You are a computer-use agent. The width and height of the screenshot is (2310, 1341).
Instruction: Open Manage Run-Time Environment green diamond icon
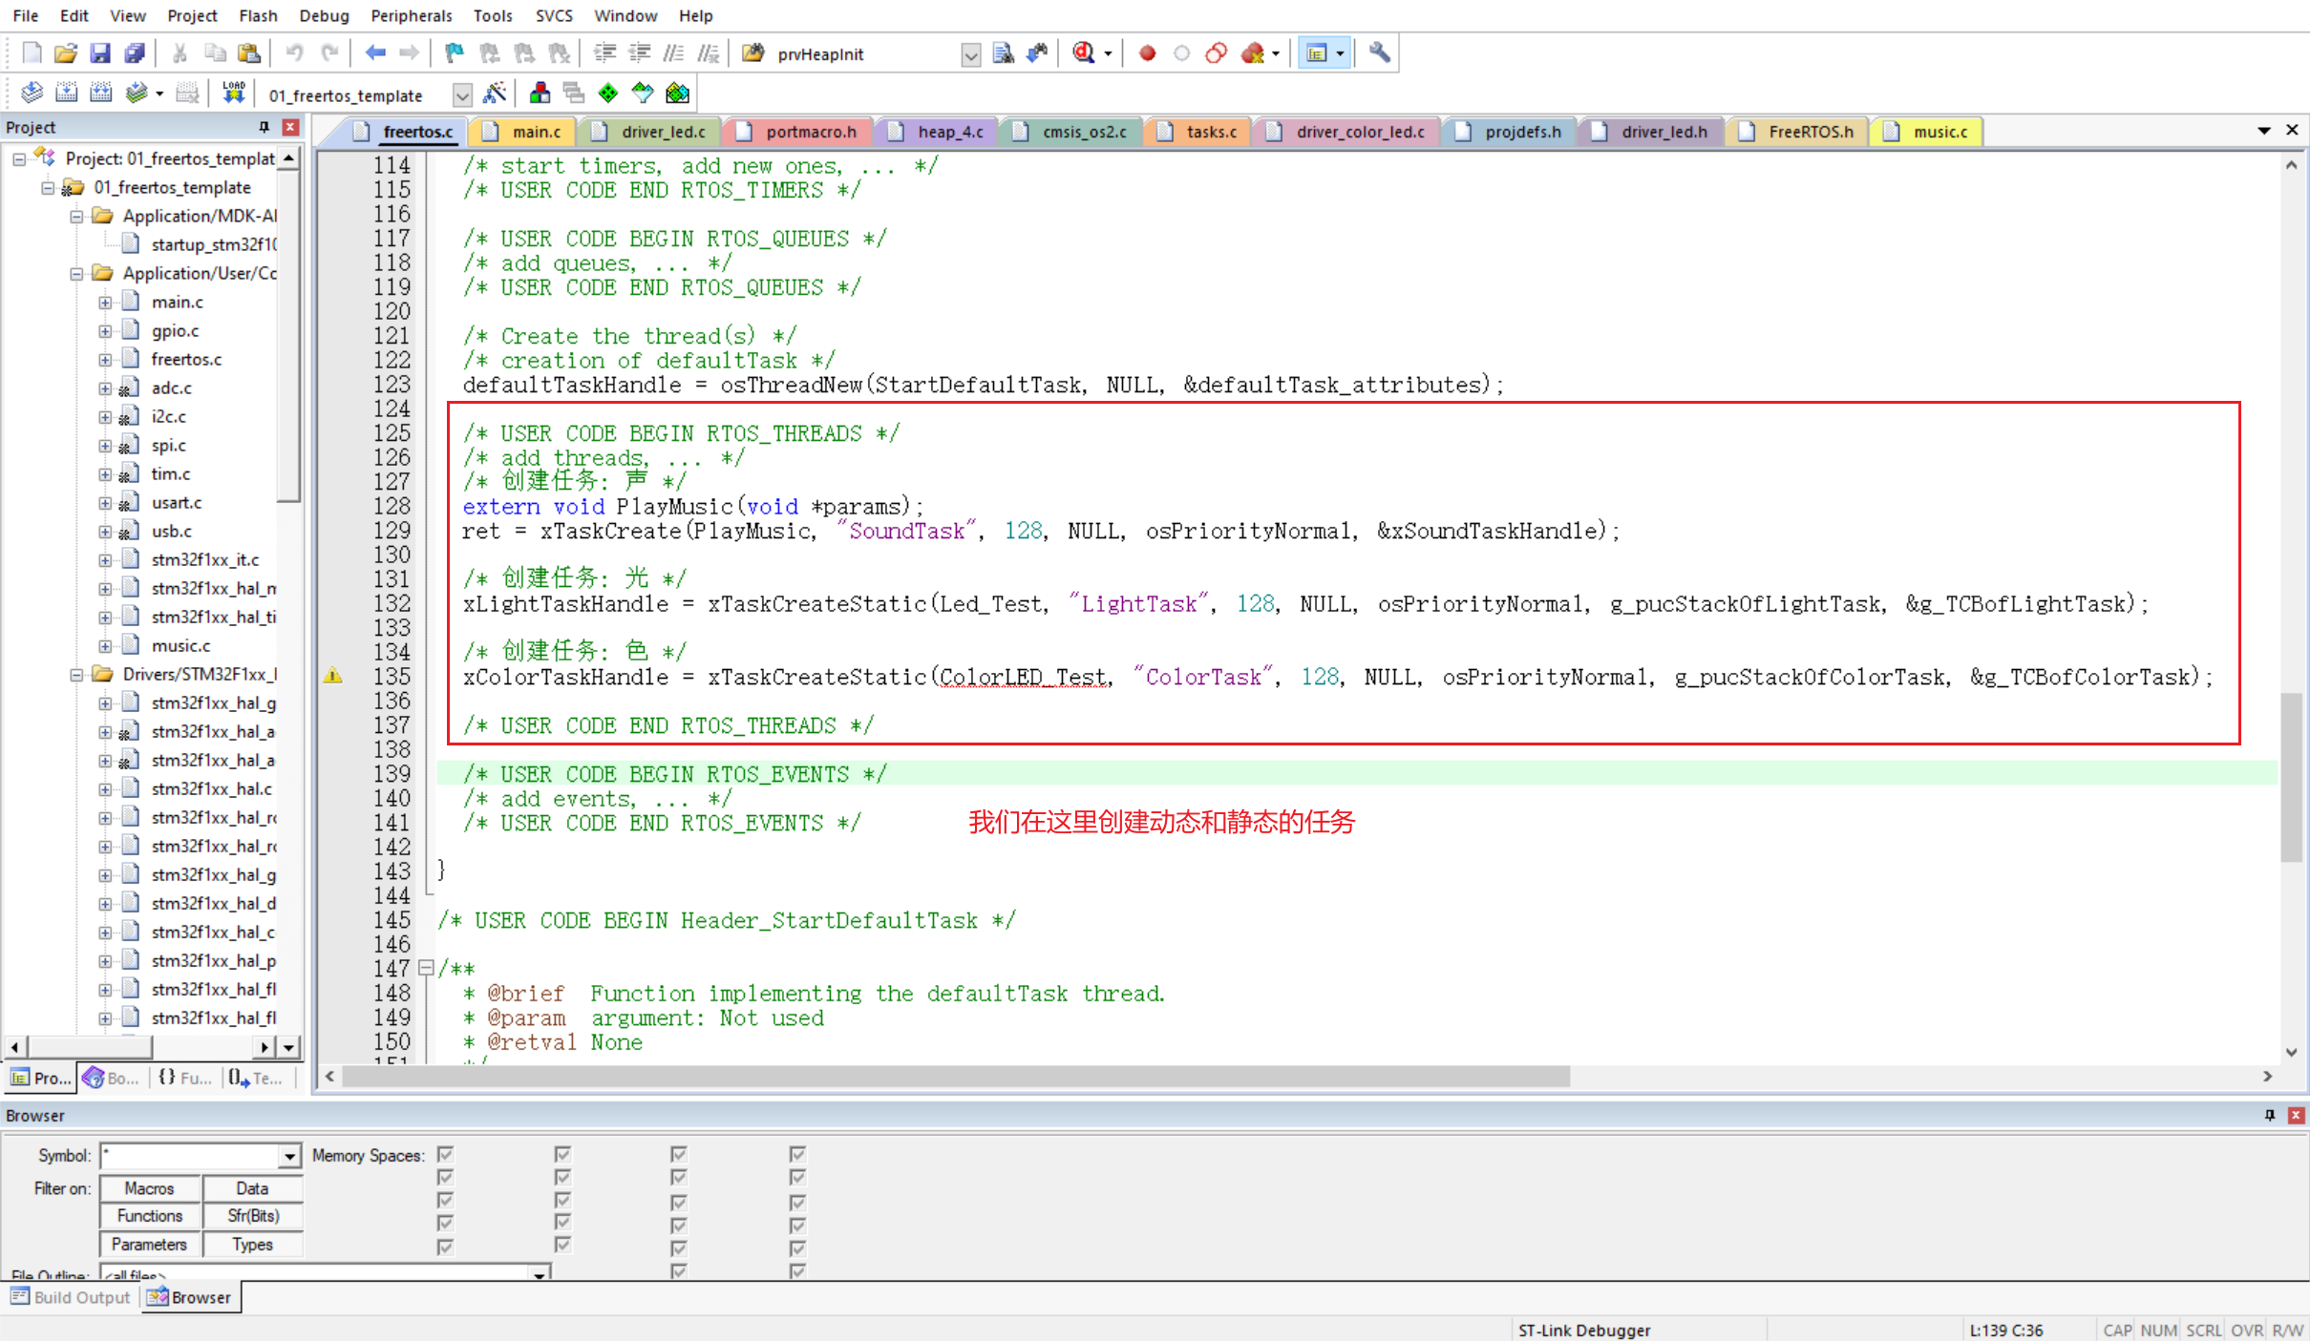click(x=608, y=93)
